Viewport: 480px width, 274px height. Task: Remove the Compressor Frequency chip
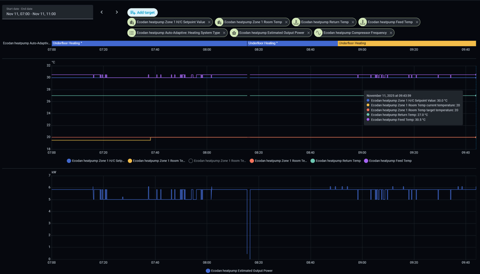pyautogui.click(x=391, y=32)
